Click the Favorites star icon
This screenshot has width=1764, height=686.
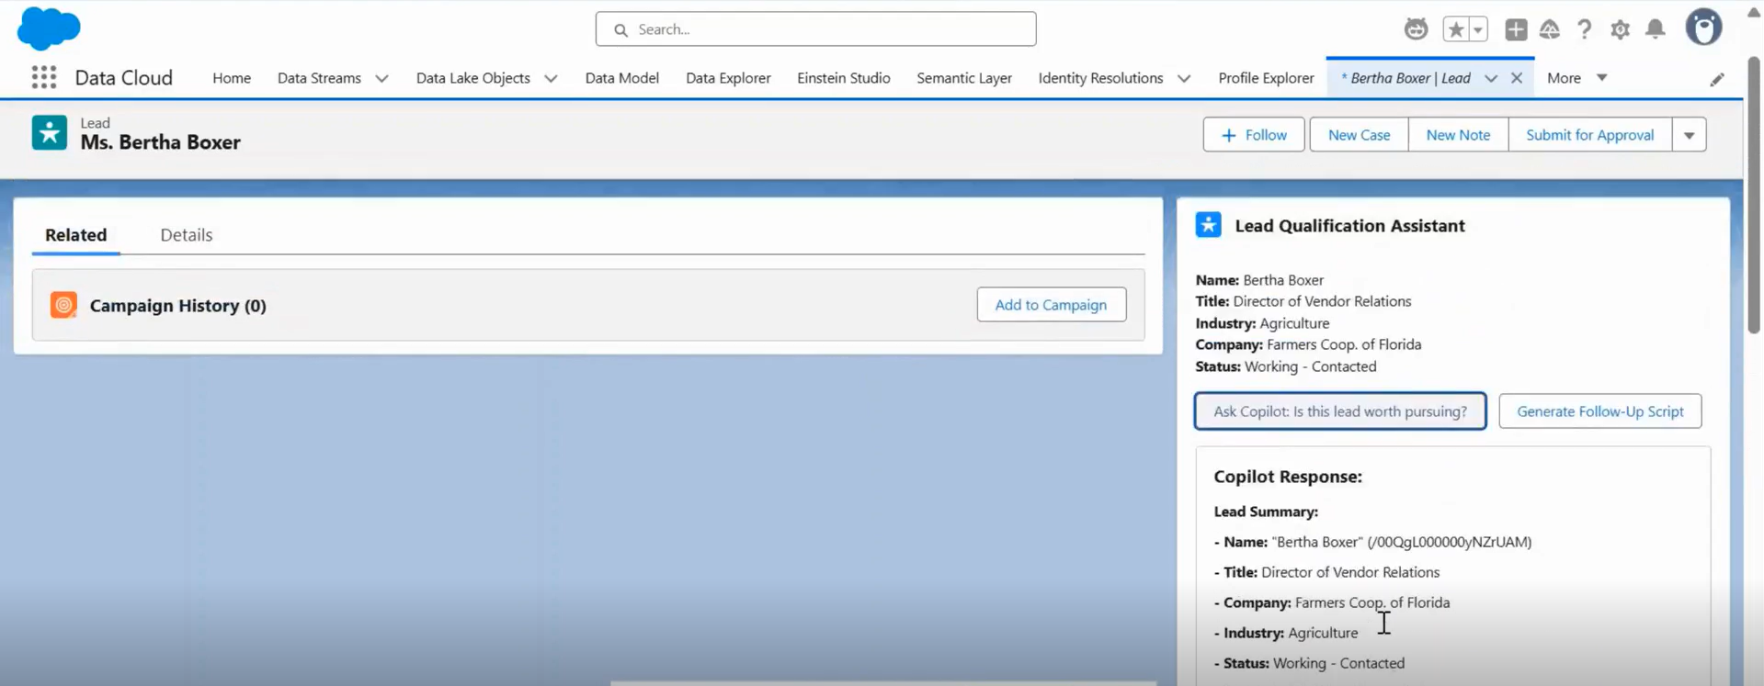[1455, 29]
